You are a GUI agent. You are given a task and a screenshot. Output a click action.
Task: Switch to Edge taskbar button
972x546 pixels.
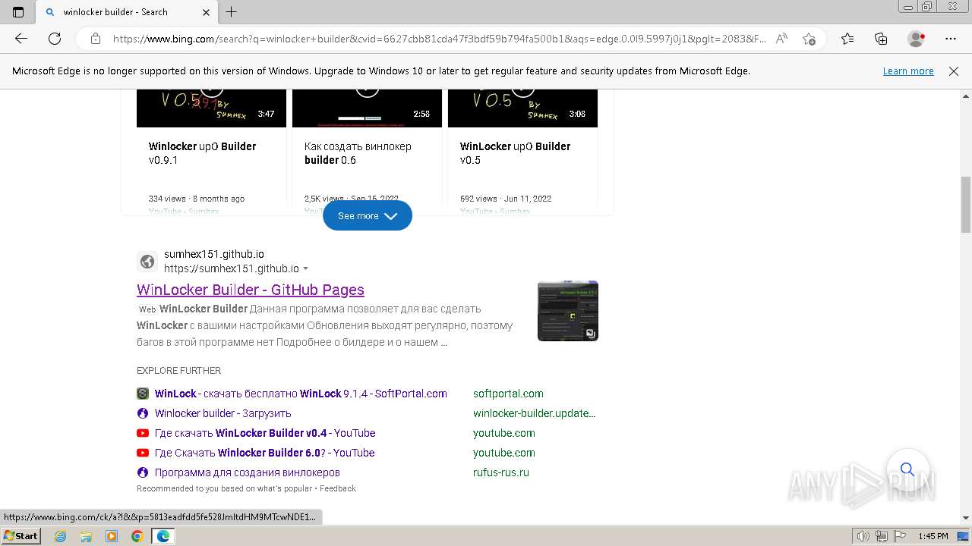[x=163, y=536]
